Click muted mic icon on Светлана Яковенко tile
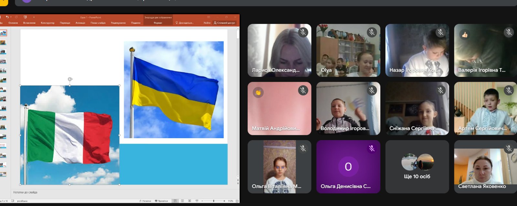 [509, 149]
